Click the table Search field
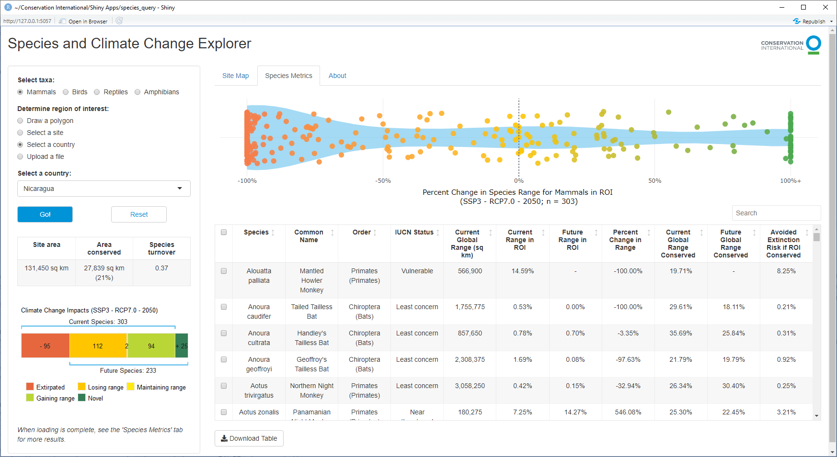Viewport: 837px width, 457px height. click(x=776, y=213)
